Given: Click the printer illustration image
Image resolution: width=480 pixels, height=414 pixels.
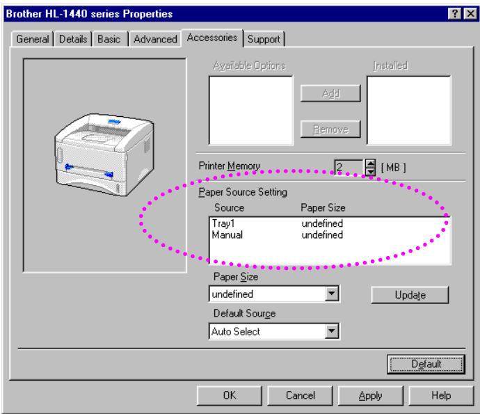Looking at the screenshot, I should [x=104, y=155].
